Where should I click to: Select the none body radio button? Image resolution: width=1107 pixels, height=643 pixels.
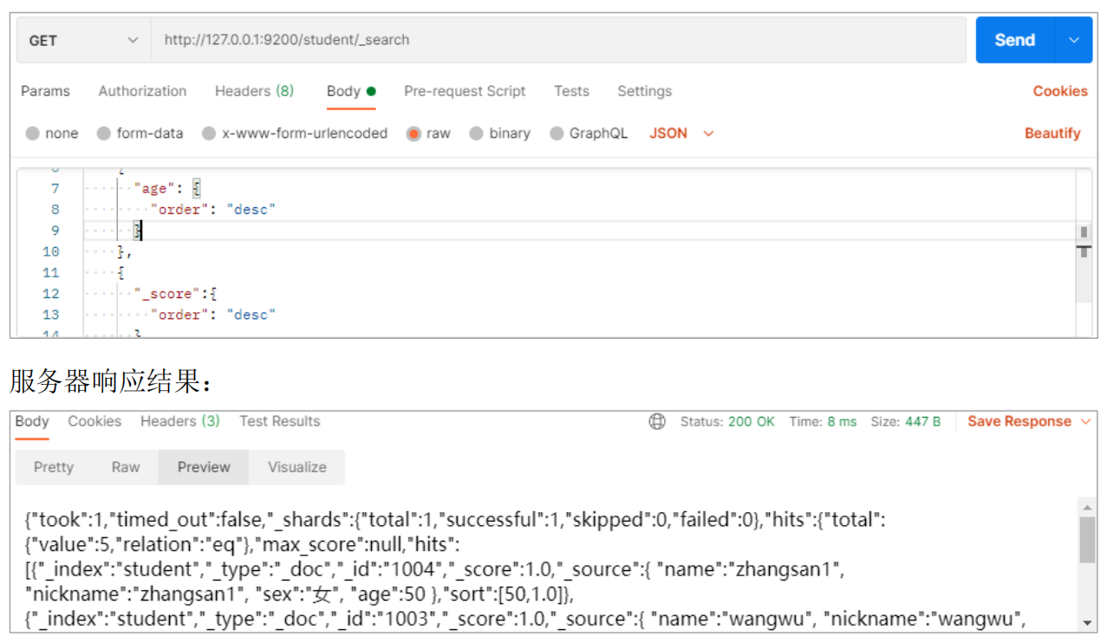[x=33, y=133]
